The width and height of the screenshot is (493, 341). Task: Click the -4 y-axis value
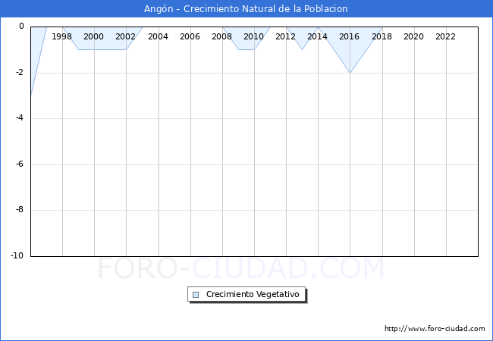coord(20,118)
